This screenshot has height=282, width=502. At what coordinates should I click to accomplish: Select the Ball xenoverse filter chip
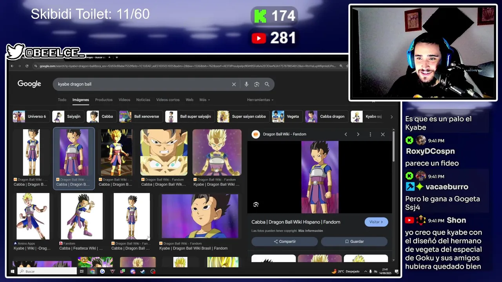point(140,116)
